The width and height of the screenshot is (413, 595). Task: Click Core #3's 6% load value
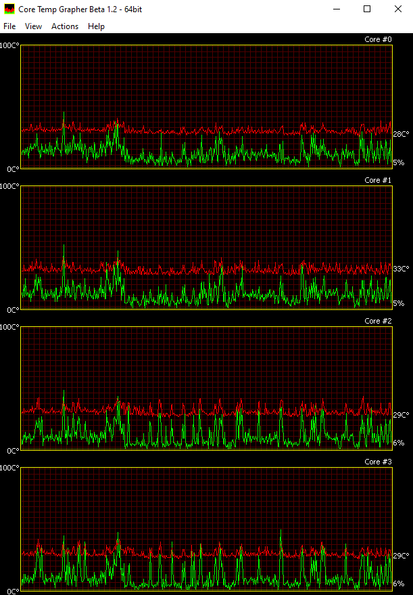pos(399,583)
